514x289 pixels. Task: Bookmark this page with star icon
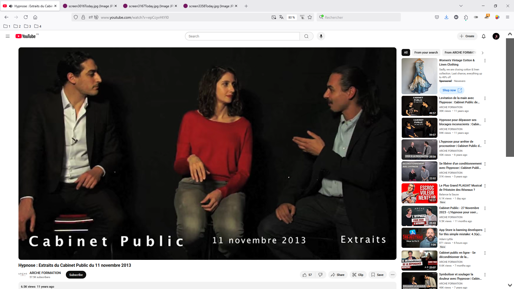[x=310, y=17]
